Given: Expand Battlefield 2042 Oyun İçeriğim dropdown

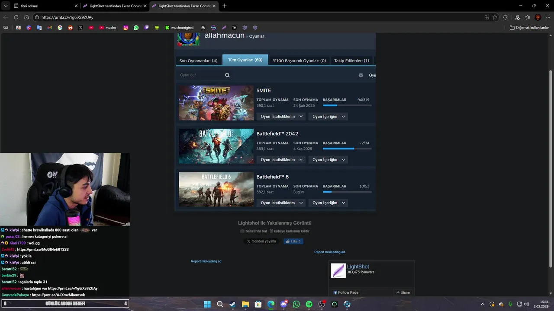Looking at the screenshot, I should click(x=328, y=160).
